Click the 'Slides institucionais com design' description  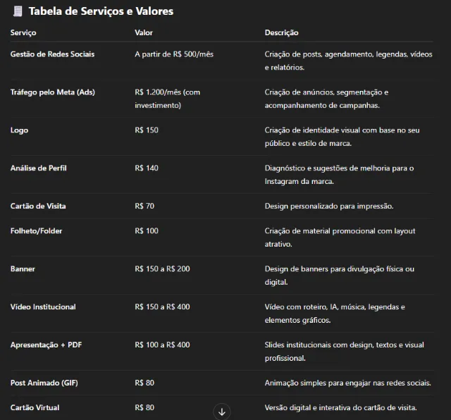click(x=345, y=351)
